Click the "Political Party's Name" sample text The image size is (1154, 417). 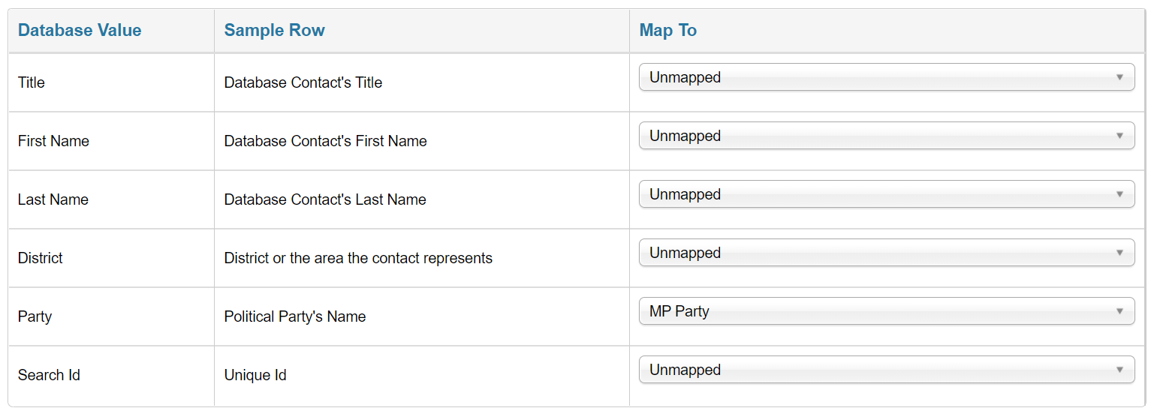tap(294, 316)
